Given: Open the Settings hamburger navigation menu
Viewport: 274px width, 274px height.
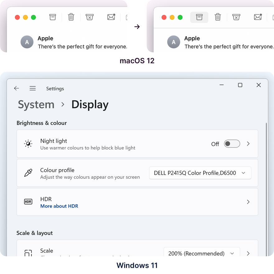Looking at the screenshot, I should point(32,88).
